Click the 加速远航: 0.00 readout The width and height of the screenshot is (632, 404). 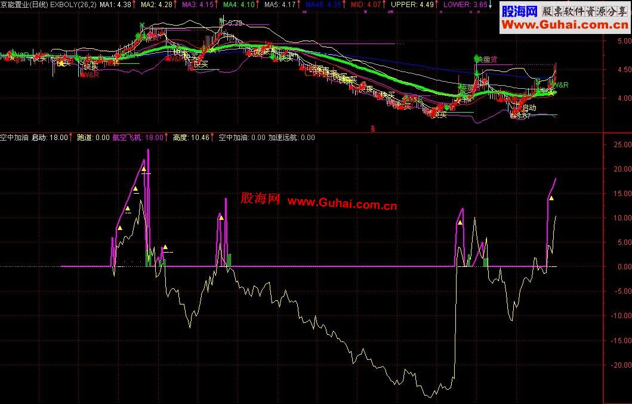[291, 138]
